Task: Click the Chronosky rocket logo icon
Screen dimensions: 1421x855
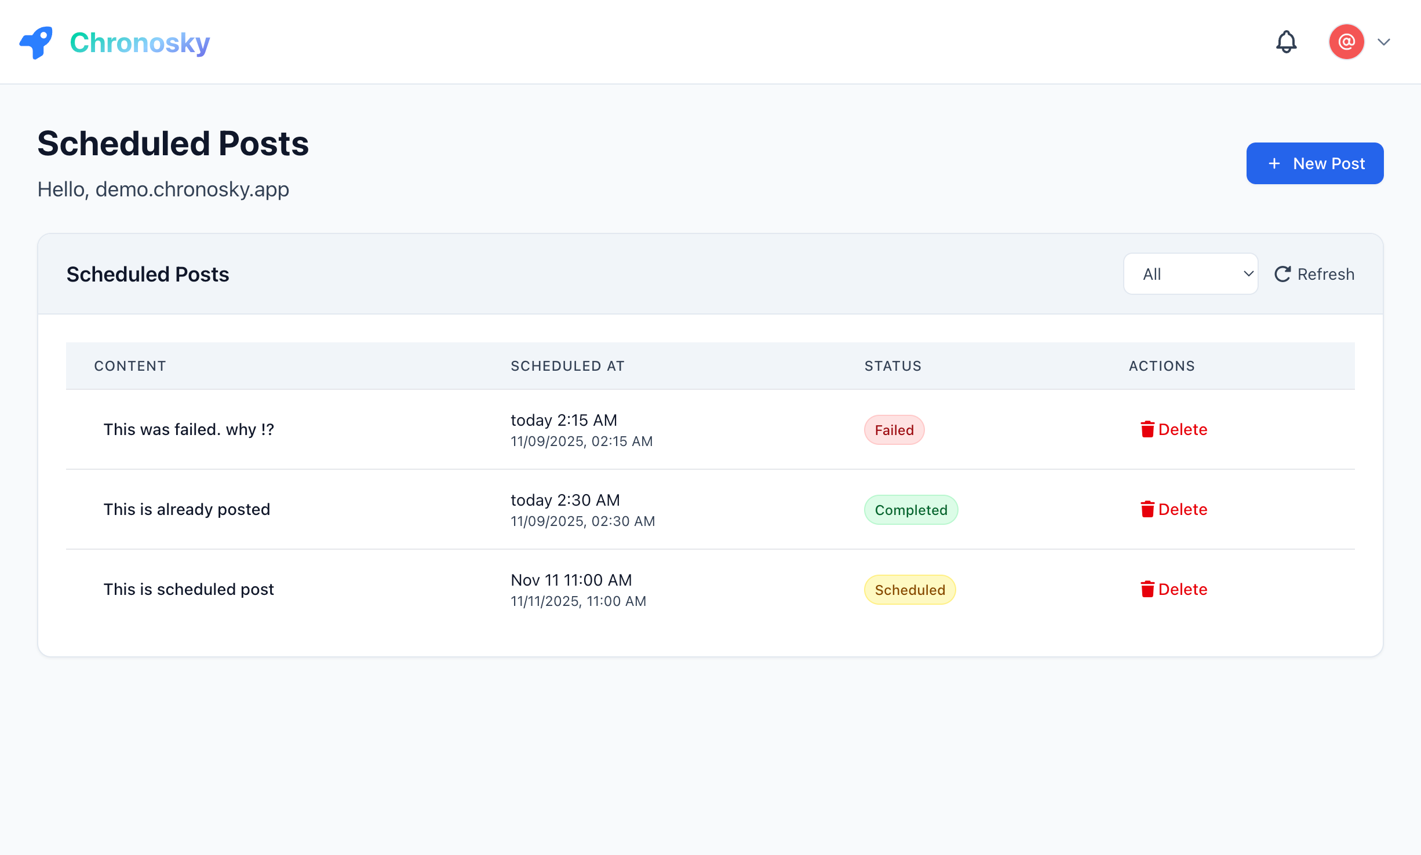Action: (x=36, y=42)
